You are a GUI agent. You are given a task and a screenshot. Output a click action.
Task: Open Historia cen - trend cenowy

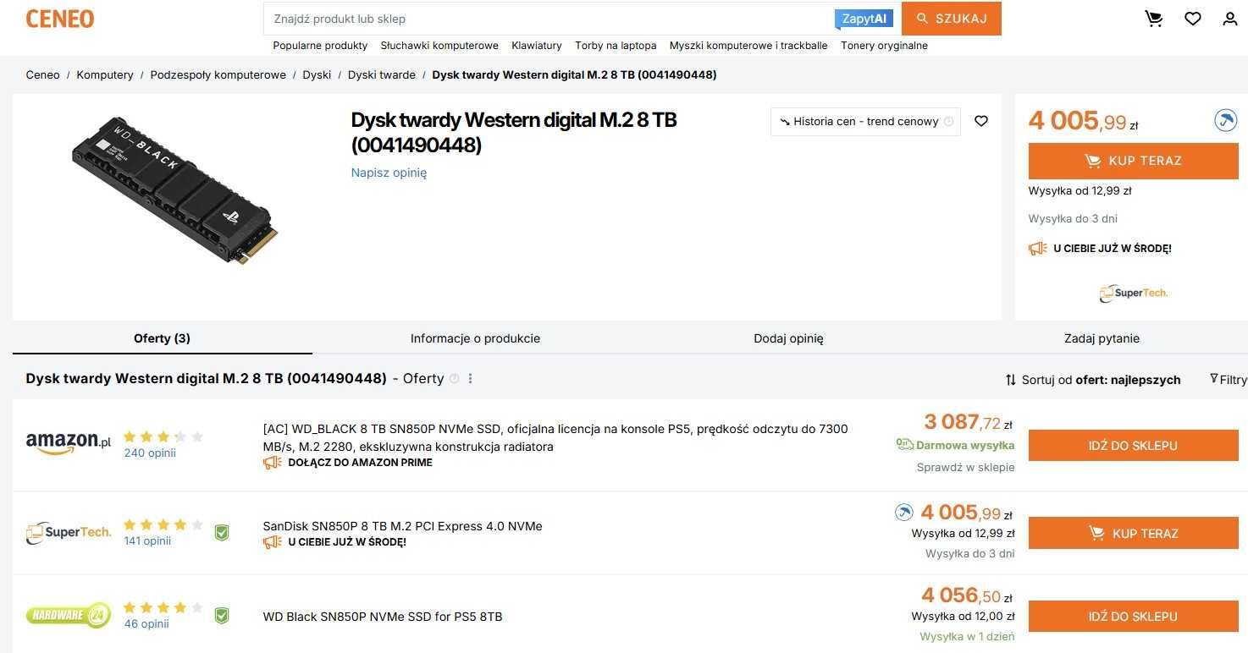[865, 122]
